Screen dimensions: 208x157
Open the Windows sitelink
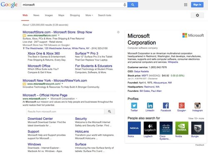tap(34, 144)
